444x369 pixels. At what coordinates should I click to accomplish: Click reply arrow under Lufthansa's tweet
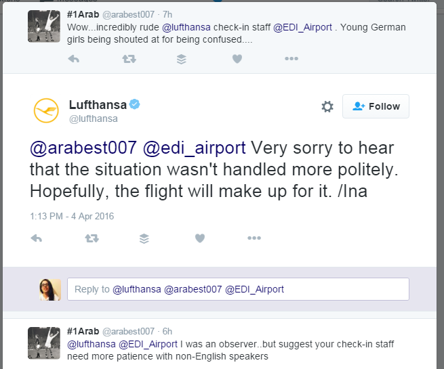point(37,238)
